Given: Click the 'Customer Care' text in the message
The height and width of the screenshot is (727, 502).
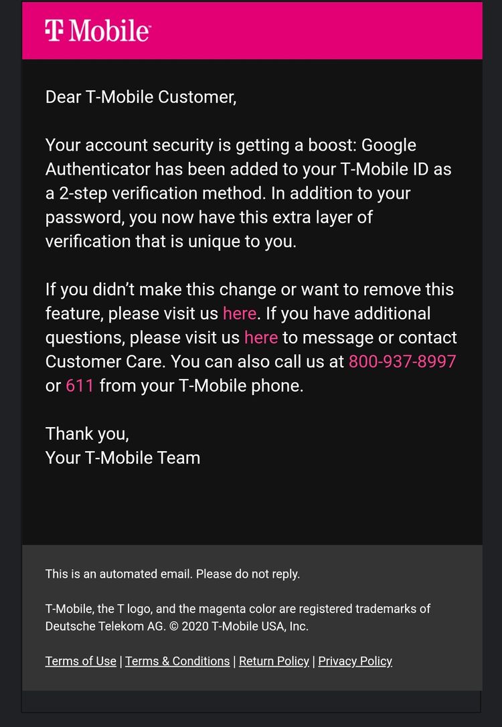Looking at the screenshot, I should [x=104, y=361].
